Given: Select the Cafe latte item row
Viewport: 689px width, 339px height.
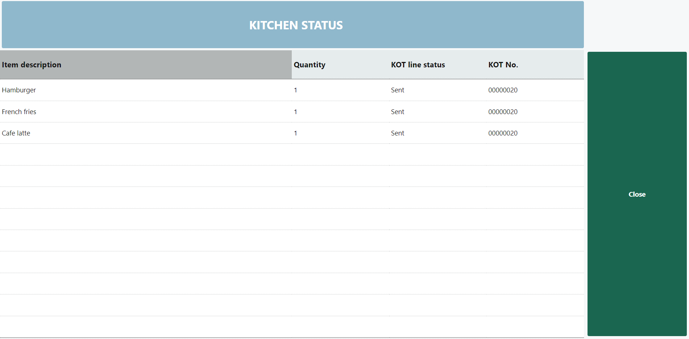Looking at the screenshot, I should pos(16,133).
